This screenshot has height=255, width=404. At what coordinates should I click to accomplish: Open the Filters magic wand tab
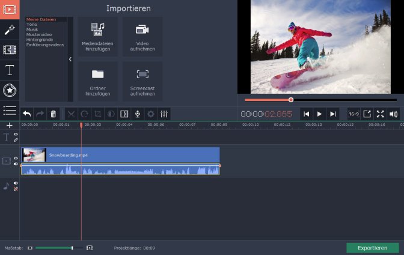point(10,30)
